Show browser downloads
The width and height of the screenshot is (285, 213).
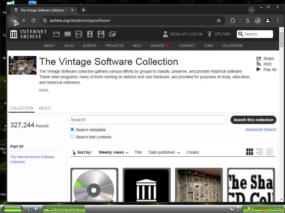[x=257, y=21]
